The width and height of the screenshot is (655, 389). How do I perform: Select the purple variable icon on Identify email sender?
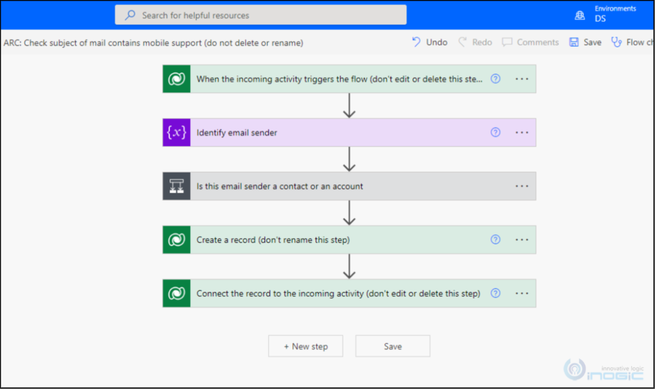point(175,132)
